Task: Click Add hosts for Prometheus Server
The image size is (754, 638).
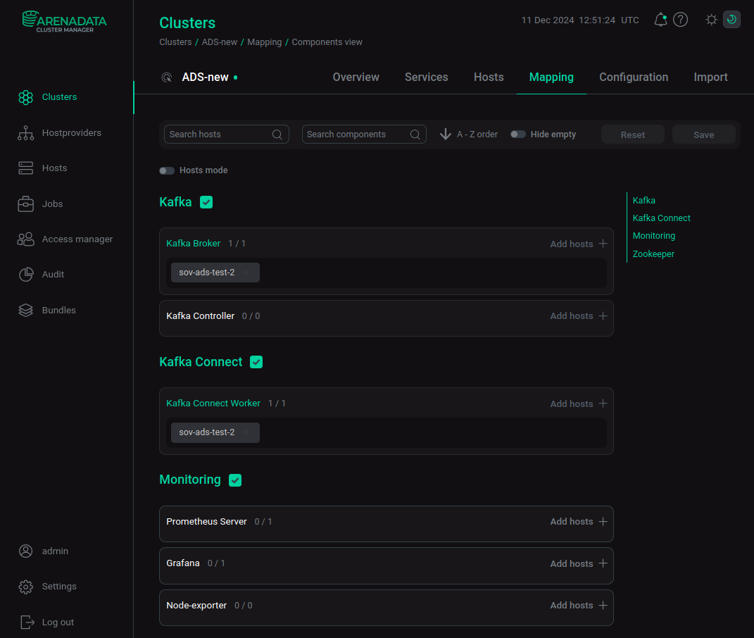Action: [x=572, y=522]
